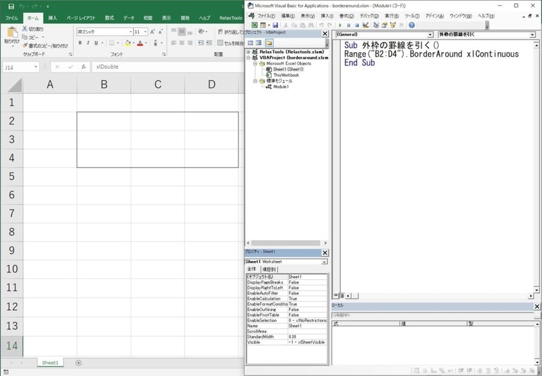Switch to 項目別 properties tab
Image resolution: width=542 pixels, height=376 pixels.
(x=269, y=269)
